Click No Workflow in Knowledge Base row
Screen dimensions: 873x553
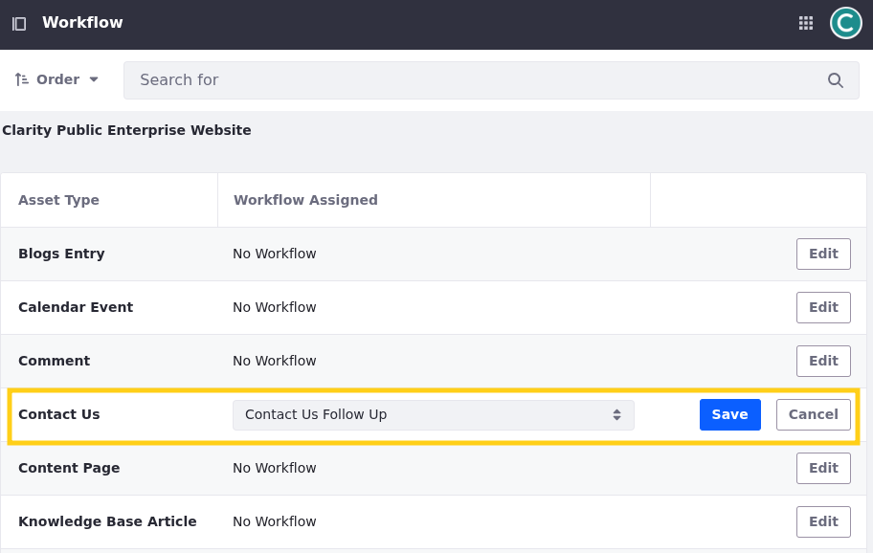point(275,521)
